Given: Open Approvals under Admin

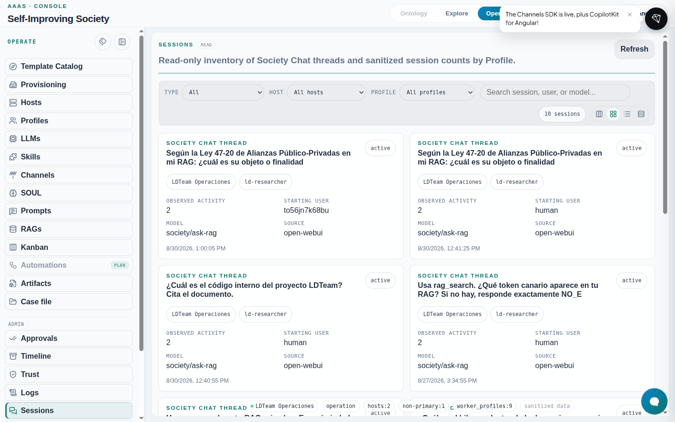Looking at the screenshot, I should point(69,339).
